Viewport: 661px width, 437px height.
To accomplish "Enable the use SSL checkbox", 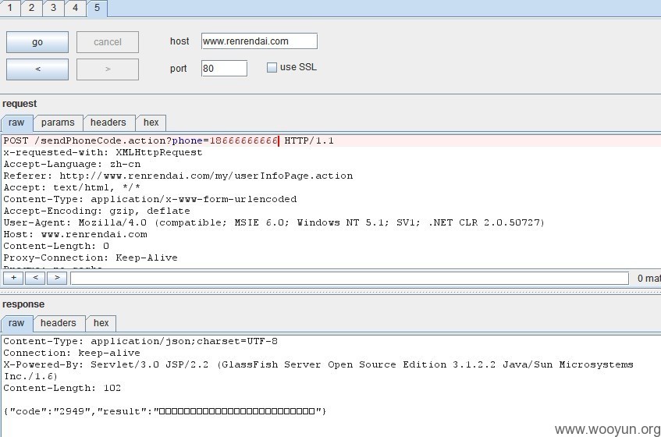I will tap(272, 67).
